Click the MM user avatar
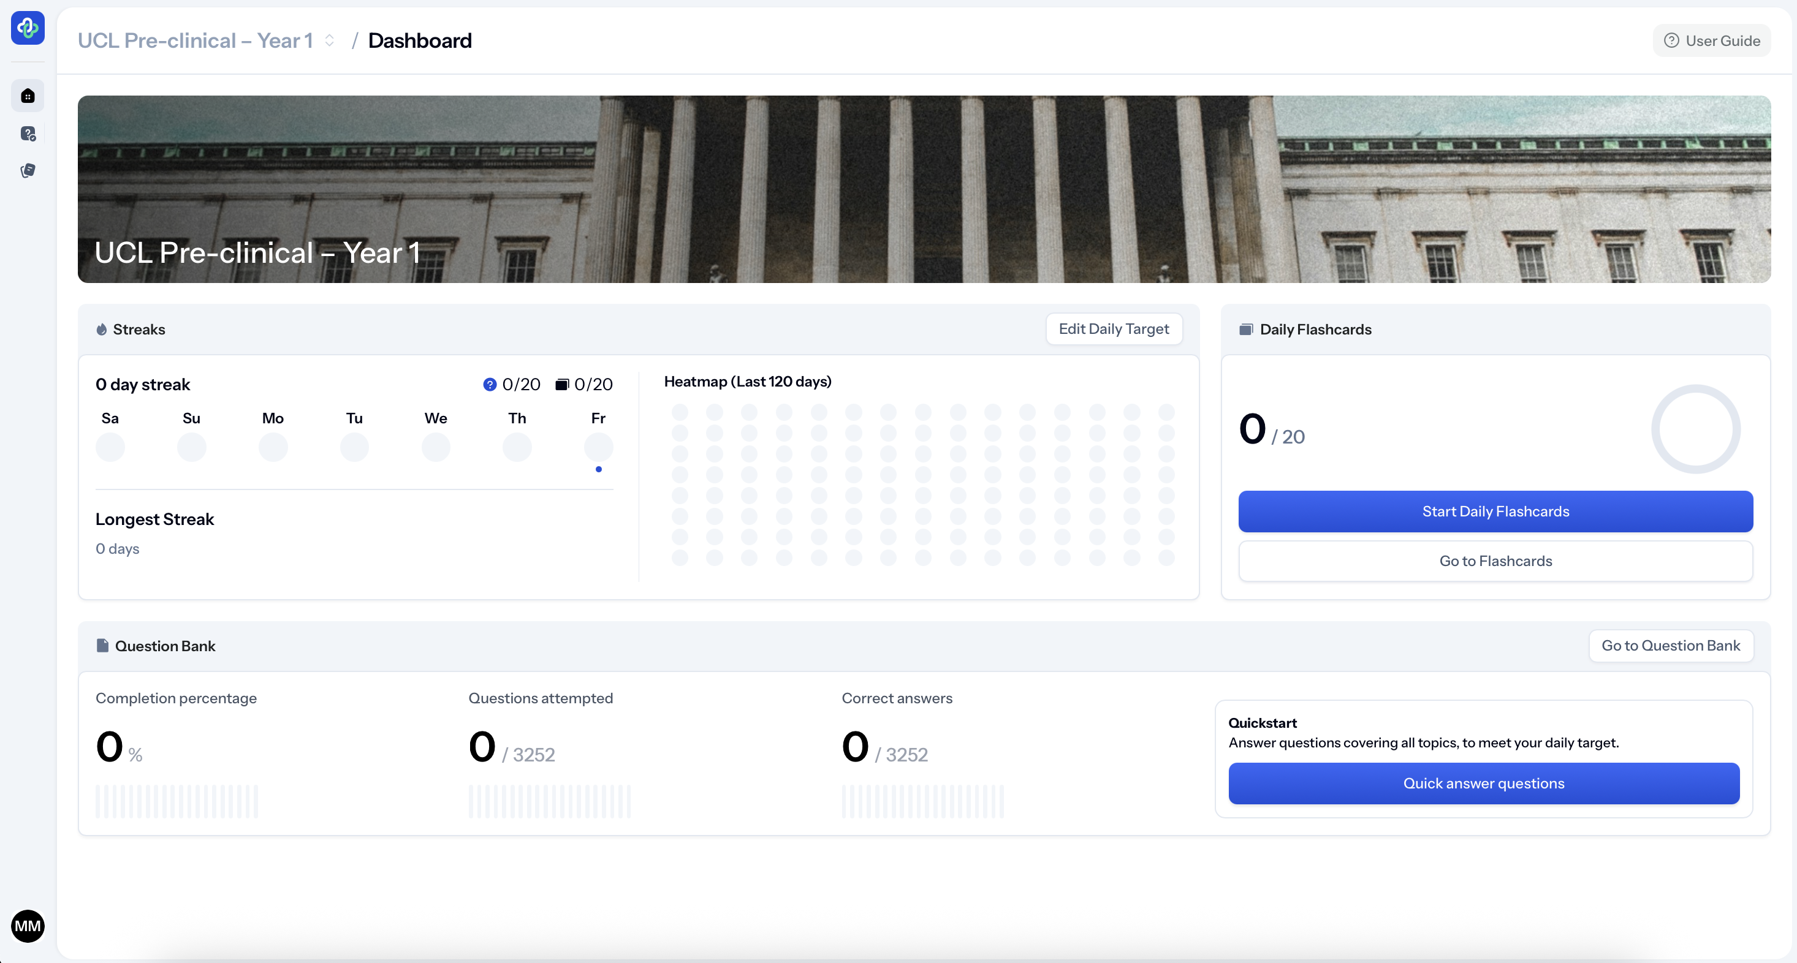The width and height of the screenshot is (1797, 963). (x=28, y=926)
